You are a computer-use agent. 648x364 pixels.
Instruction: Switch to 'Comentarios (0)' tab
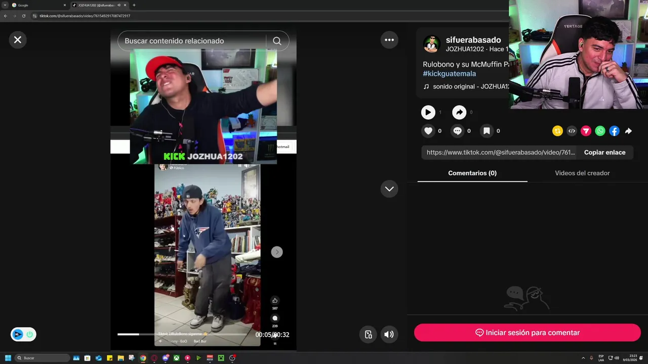click(472, 173)
